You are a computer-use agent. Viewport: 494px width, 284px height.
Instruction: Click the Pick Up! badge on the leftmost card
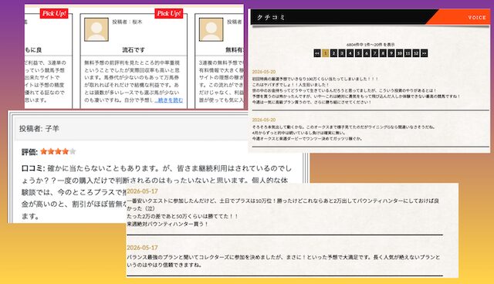pyautogui.click(x=54, y=13)
